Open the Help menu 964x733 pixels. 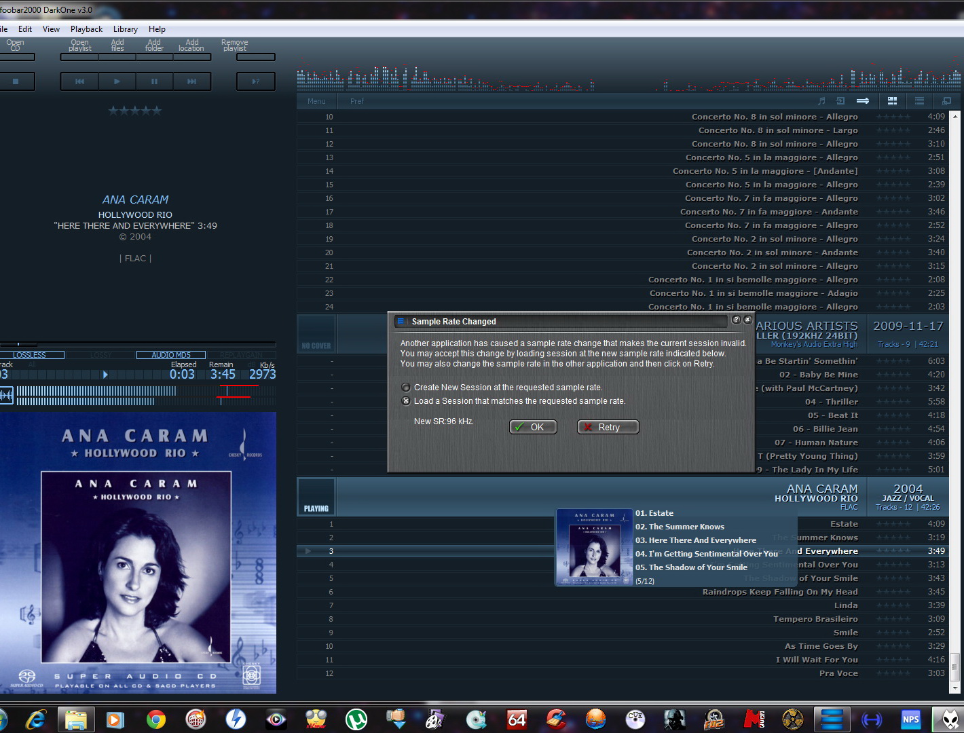pyautogui.click(x=157, y=29)
